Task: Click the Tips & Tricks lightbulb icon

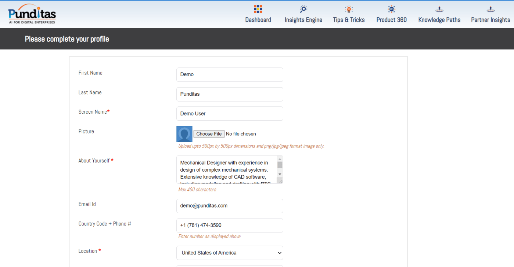Action: coord(349,9)
